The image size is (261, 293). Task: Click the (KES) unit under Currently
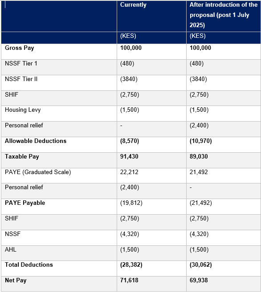coord(128,36)
